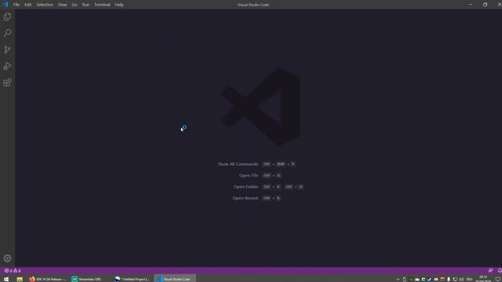Open the Go menu
This screenshot has width=502, height=282.
(x=75, y=5)
